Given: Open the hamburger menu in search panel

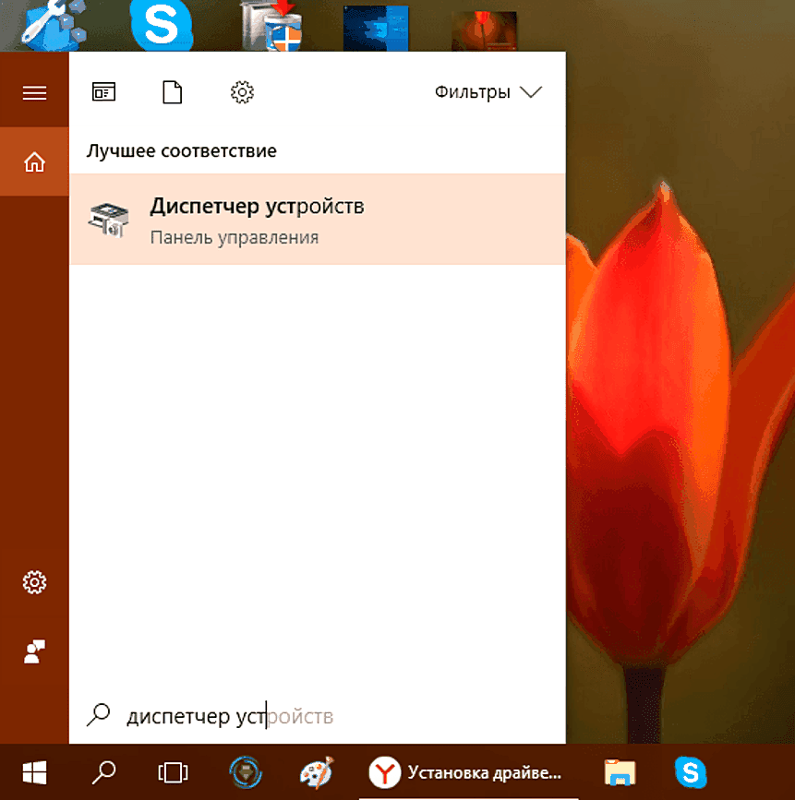Looking at the screenshot, I should 34,92.
